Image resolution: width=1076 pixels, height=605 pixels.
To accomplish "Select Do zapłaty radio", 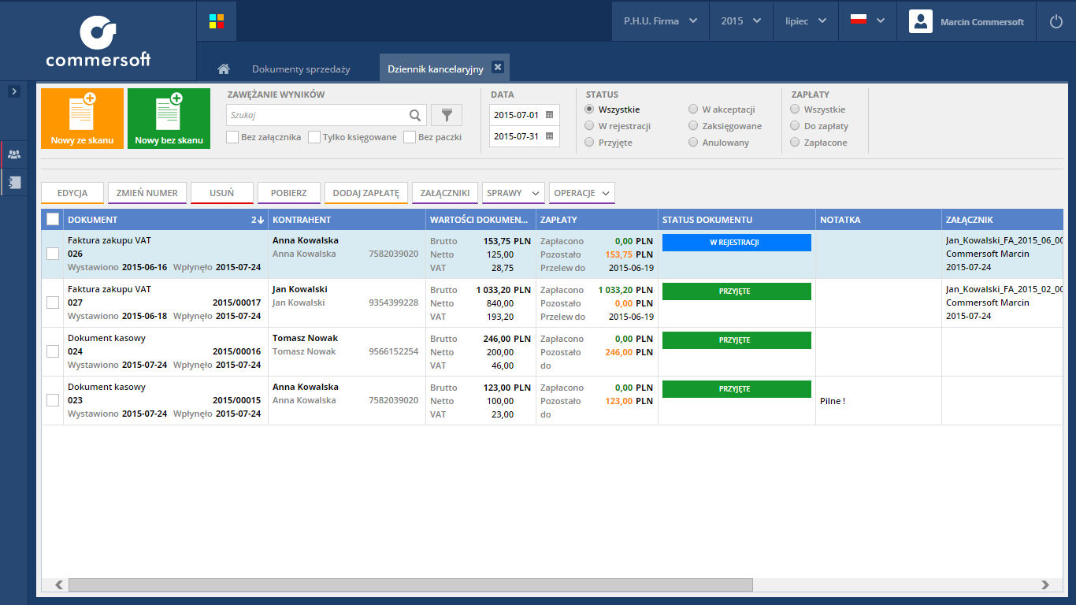I will click(795, 126).
